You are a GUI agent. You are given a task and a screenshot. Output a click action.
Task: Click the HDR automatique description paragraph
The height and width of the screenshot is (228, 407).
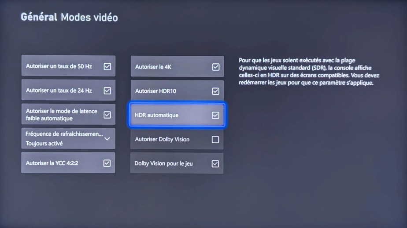coord(309,72)
